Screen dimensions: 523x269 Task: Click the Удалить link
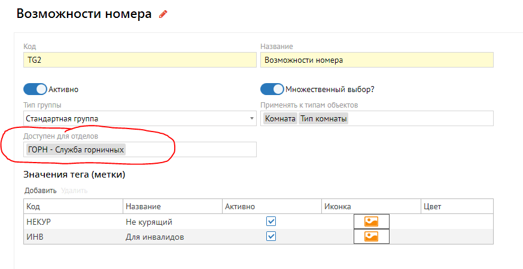[x=74, y=191]
